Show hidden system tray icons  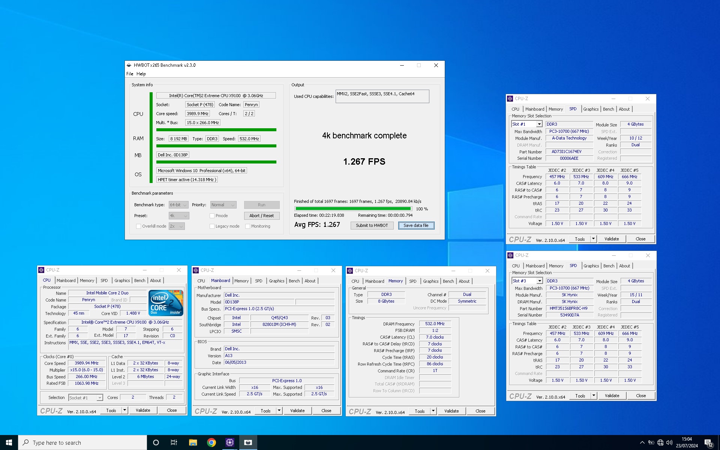pyautogui.click(x=642, y=442)
